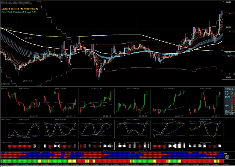Click the EURUSD H1 stochastic mini chart
This screenshot has height=167, width=235.
click(96, 129)
